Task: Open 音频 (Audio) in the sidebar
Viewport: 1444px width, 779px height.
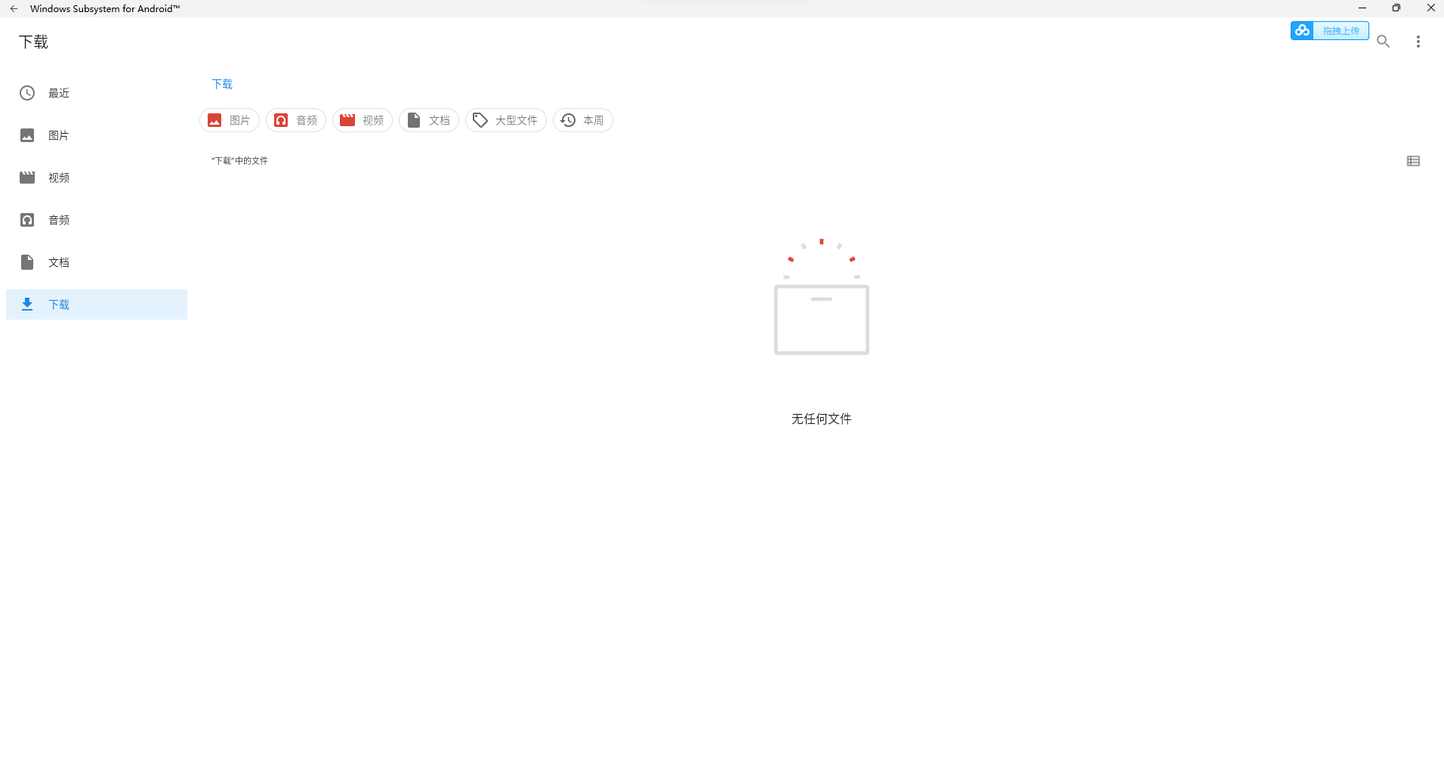Action: [x=59, y=220]
